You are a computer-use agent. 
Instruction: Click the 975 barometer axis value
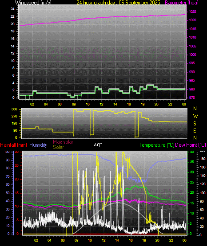(192, 98)
